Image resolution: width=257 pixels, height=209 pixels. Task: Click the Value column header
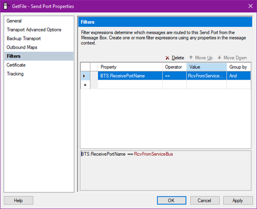[x=207, y=67]
